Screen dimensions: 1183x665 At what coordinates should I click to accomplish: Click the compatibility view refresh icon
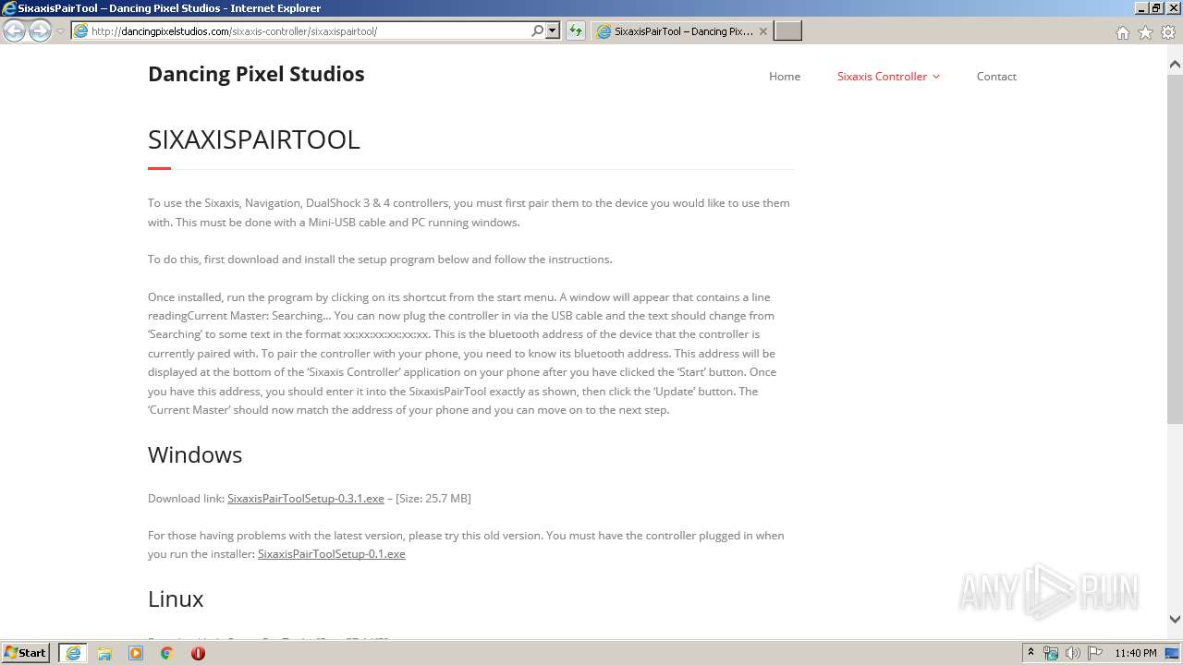[x=576, y=31]
